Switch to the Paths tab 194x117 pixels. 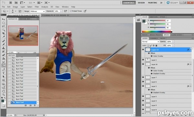pyautogui.click(x=163, y=38)
